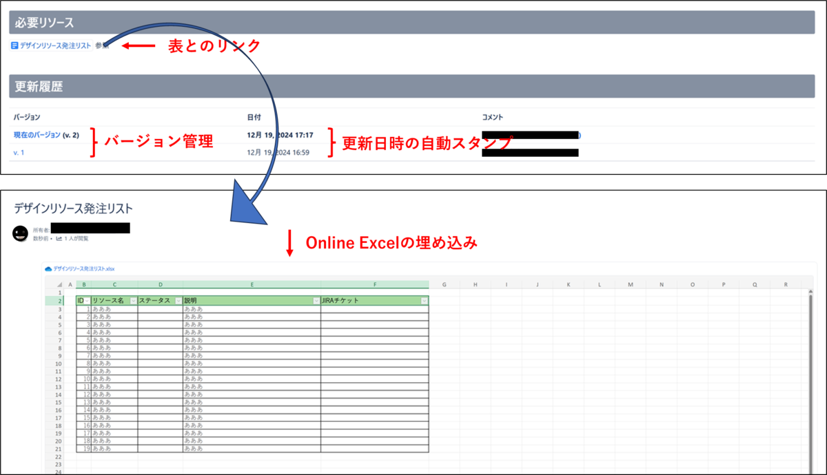Click the 参照 reference marker beside the page link
This screenshot has width=827, height=475.
(101, 46)
